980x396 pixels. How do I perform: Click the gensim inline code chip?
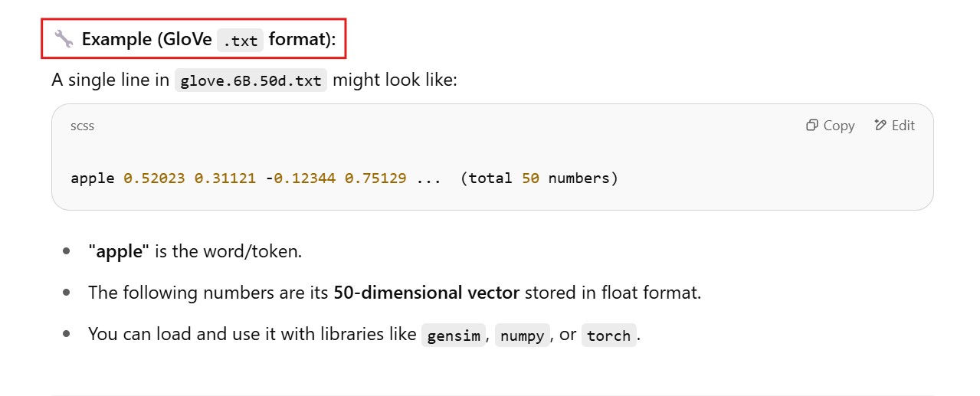coord(454,335)
